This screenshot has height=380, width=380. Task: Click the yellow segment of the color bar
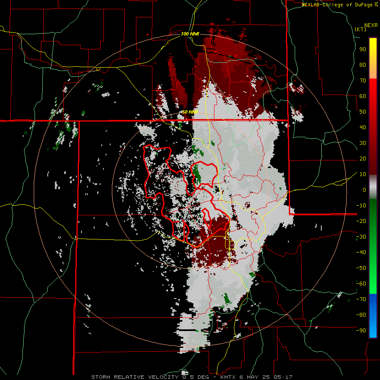click(373, 52)
